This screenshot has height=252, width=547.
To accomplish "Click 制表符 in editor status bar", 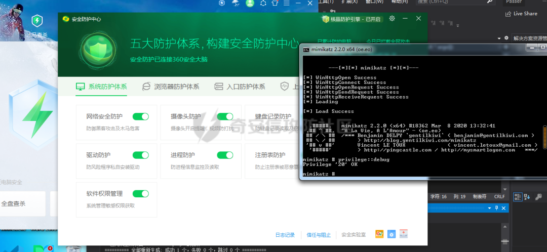I will pyautogui.click(x=479, y=196).
